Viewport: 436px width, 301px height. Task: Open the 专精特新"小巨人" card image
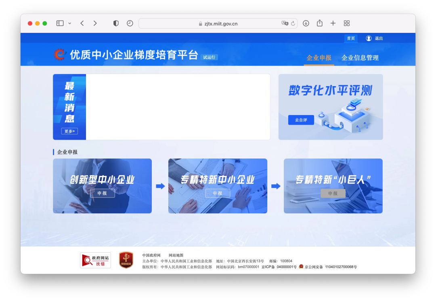(333, 186)
